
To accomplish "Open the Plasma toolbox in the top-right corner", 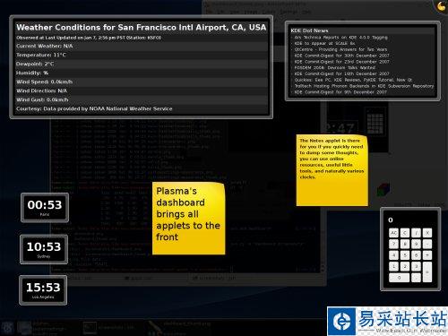I will pyautogui.click(x=442, y=6).
